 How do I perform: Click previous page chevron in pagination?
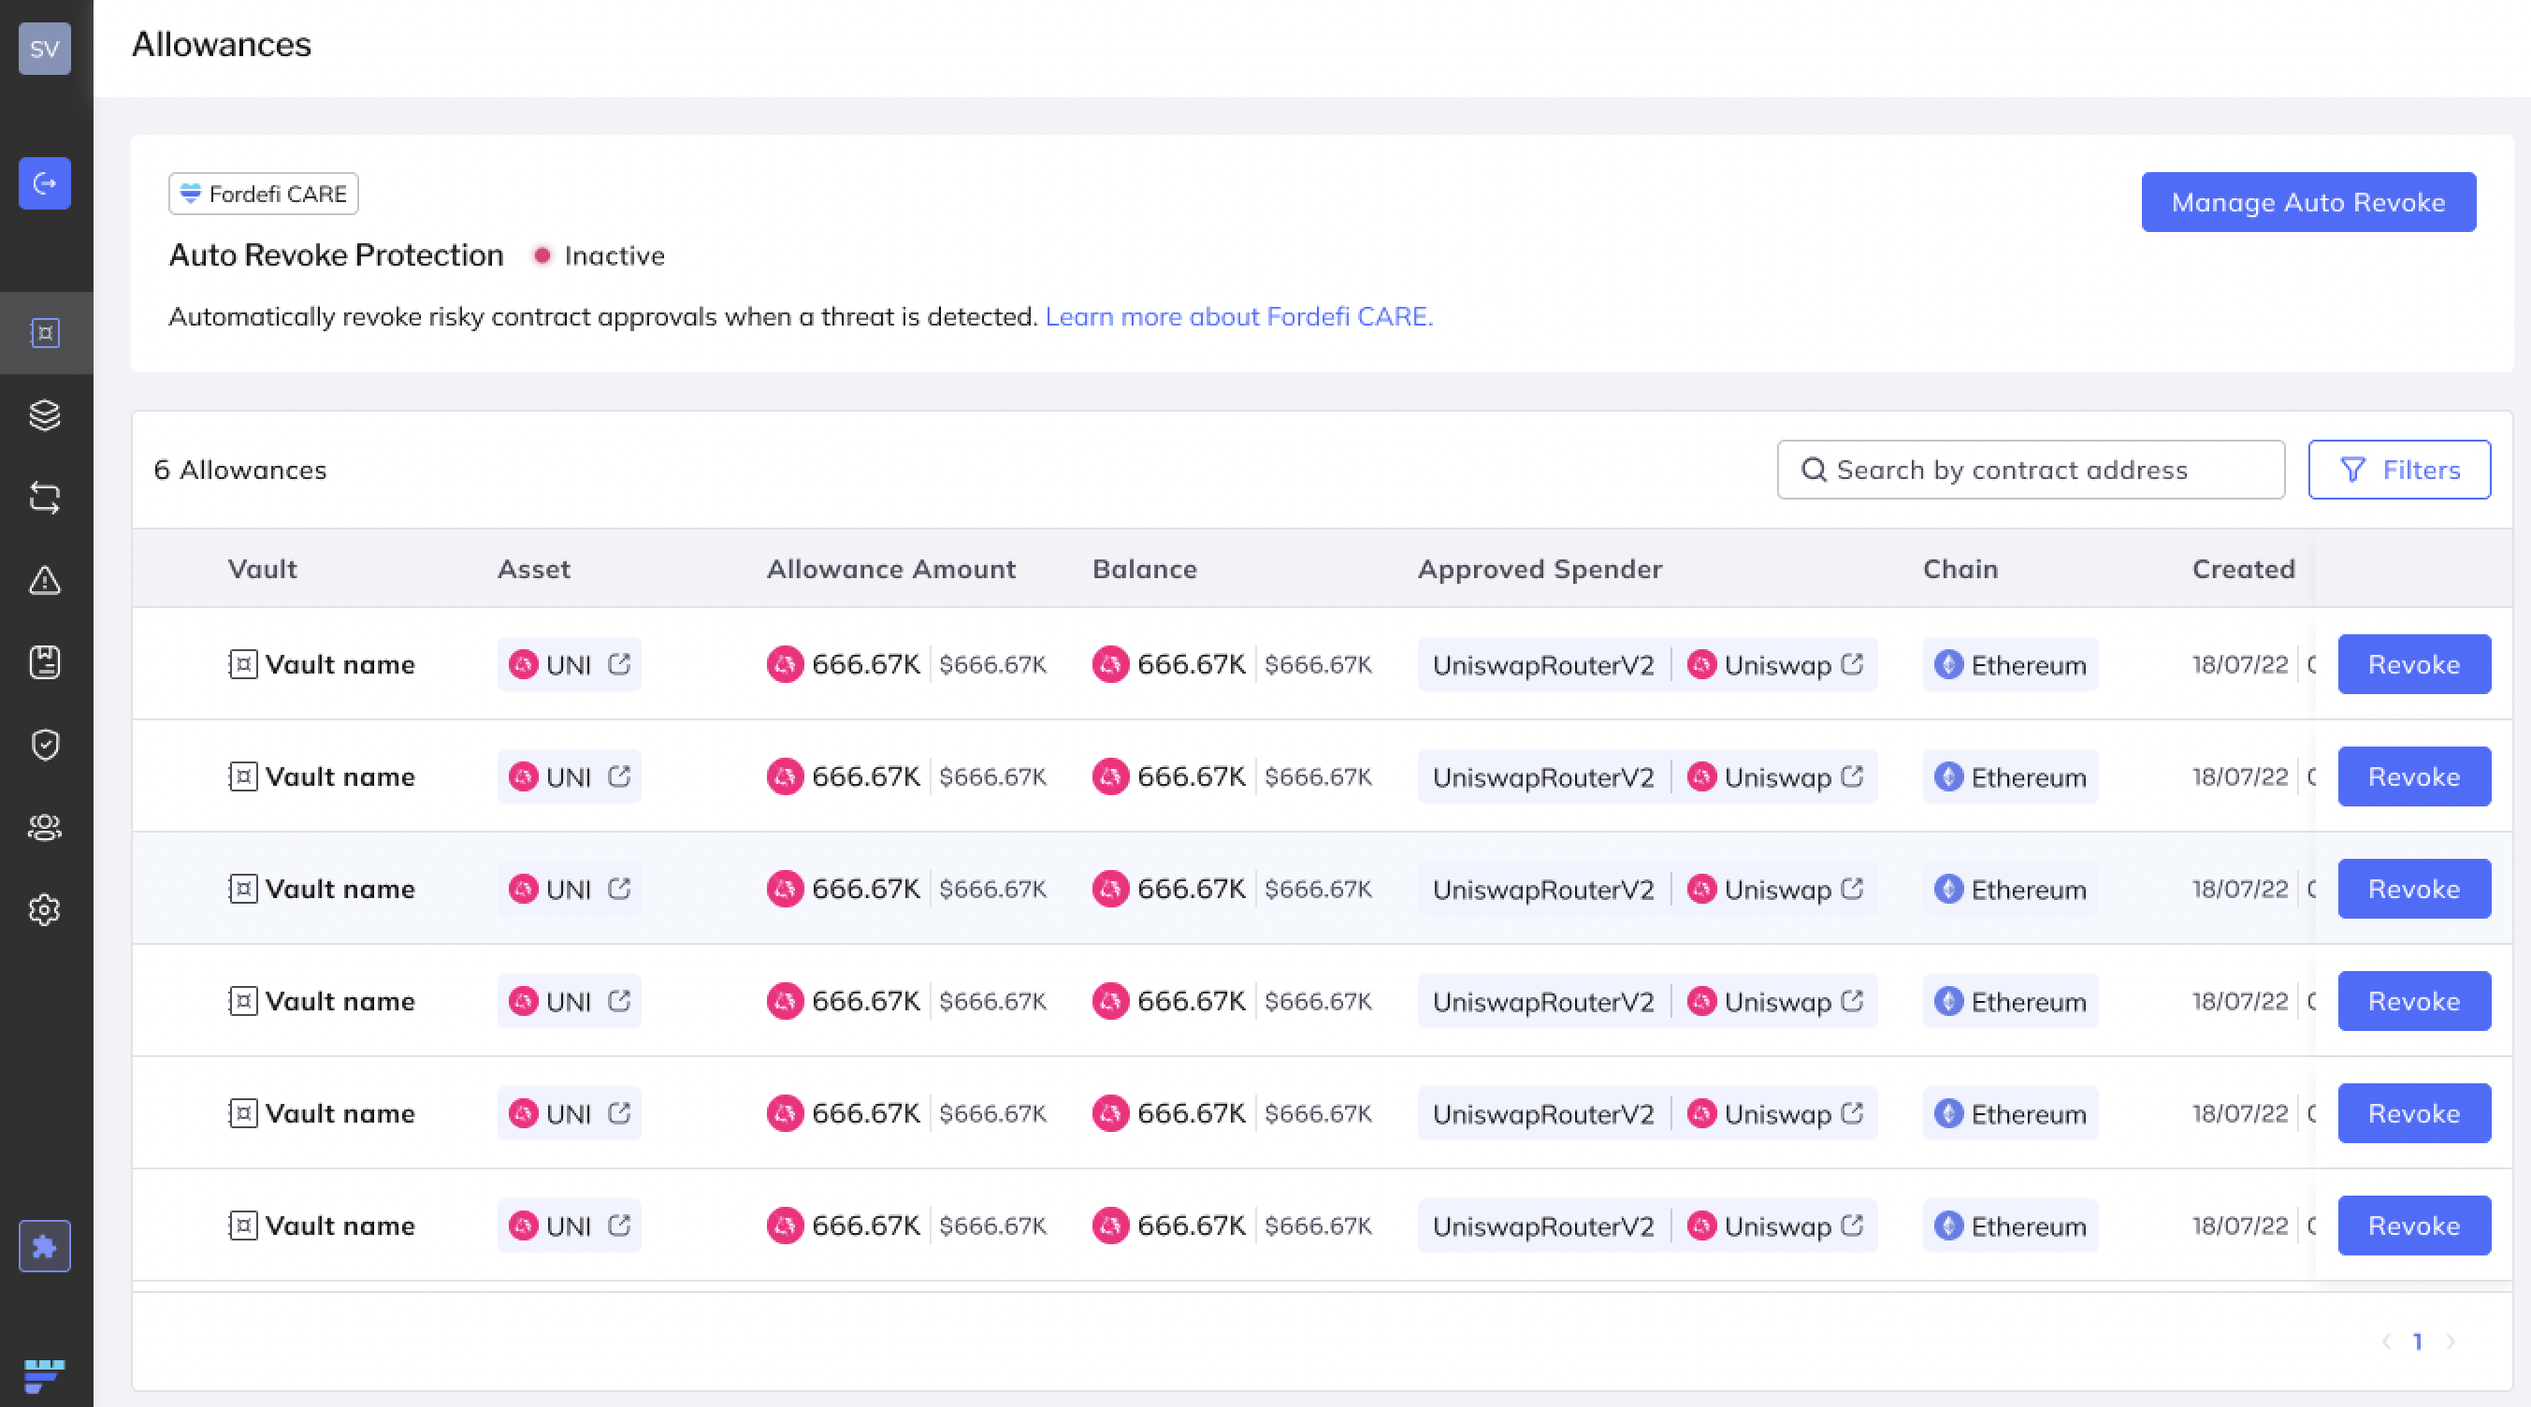pyautogui.click(x=2386, y=1342)
